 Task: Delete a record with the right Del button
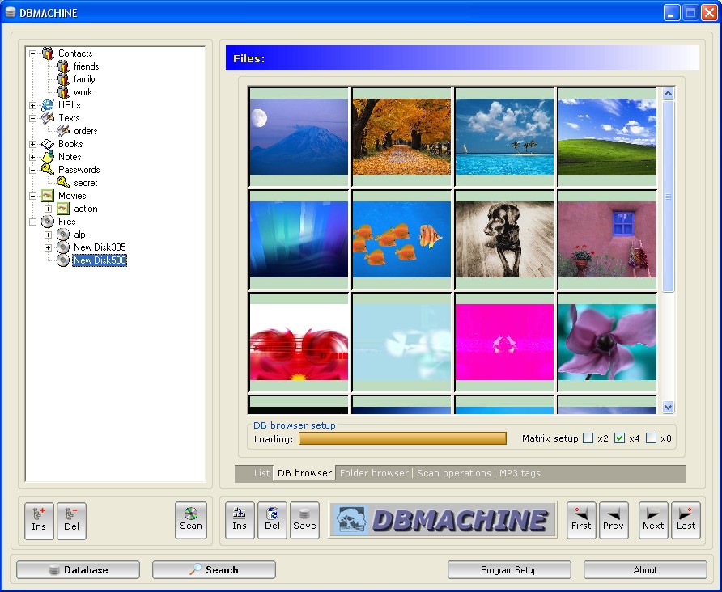[x=272, y=520]
